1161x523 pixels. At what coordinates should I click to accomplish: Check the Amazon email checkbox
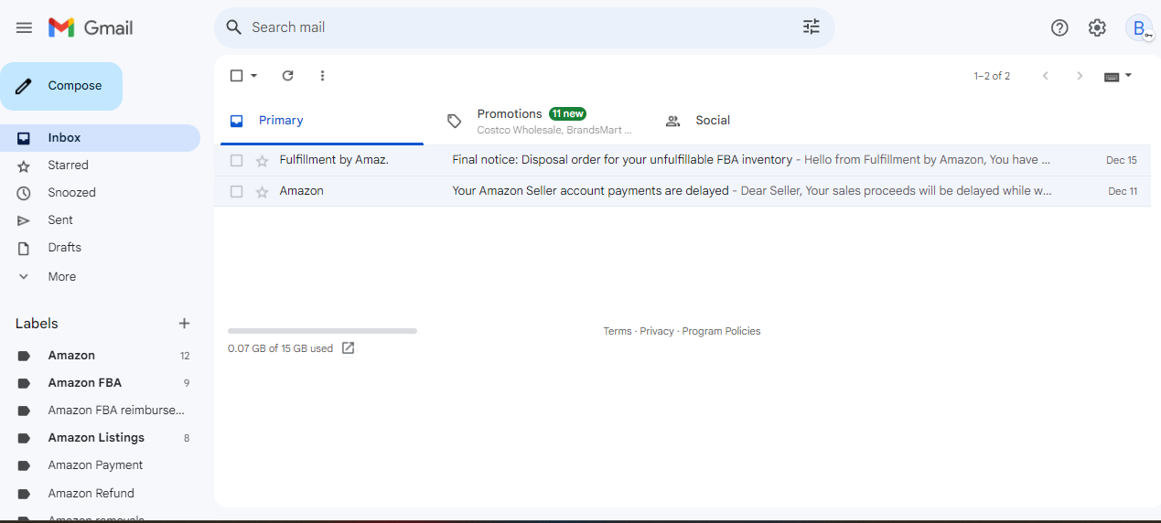236,192
